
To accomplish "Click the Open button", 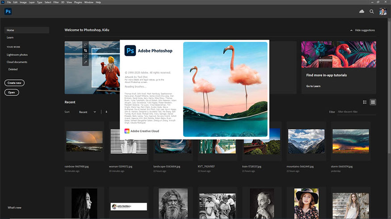I will [x=12, y=93].
